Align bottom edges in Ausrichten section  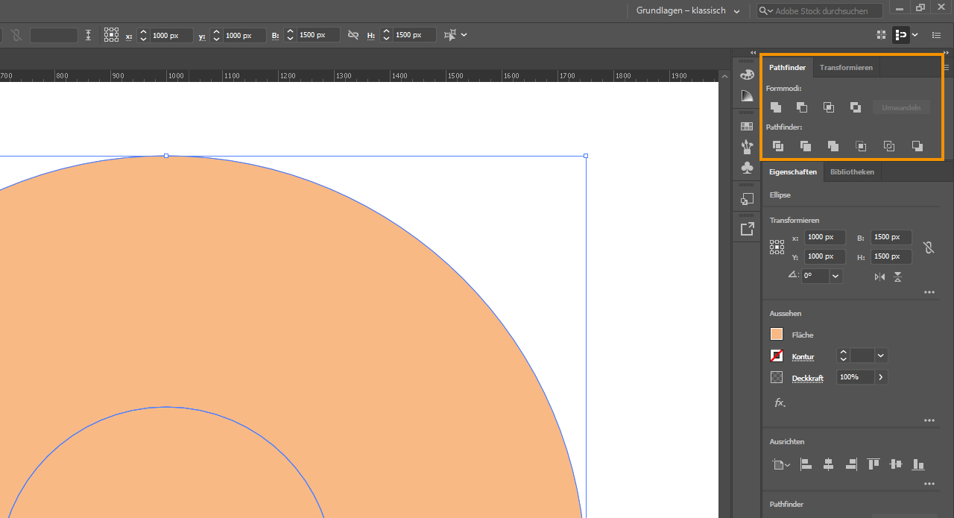(918, 464)
